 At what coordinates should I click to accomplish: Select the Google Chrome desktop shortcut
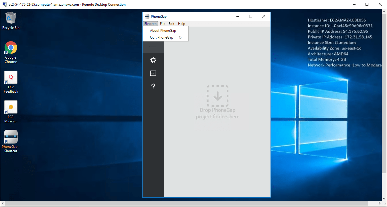tap(11, 52)
